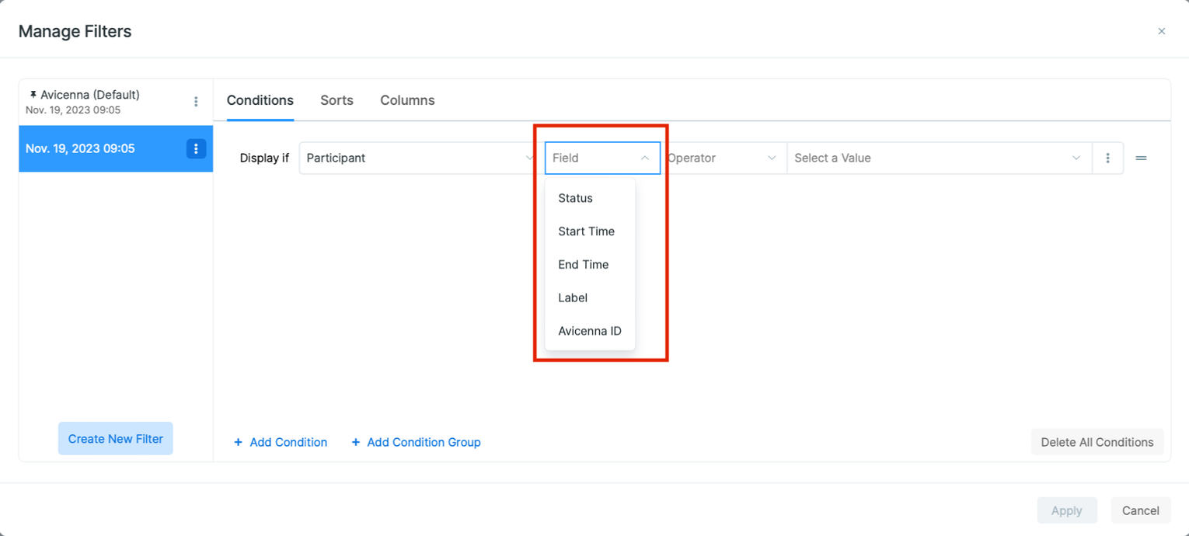Click the Cancel button
Viewport: 1189px width, 536px height.
click(1140, 510)
